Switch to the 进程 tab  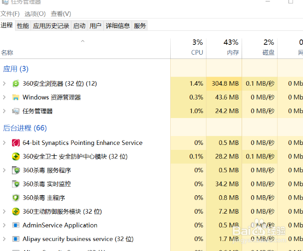click(7, 25)
